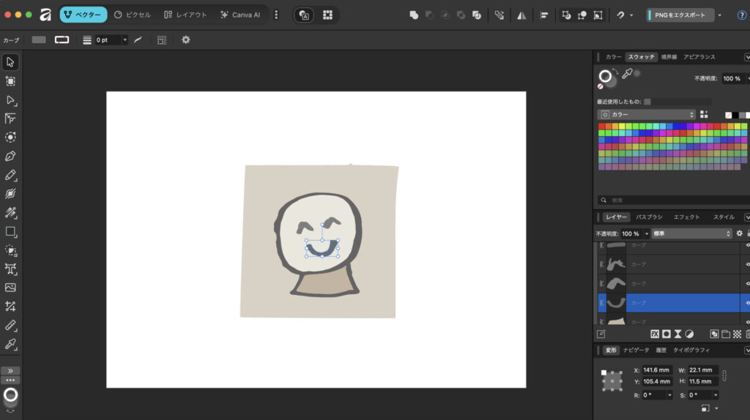This screenshot has height=420, width=750.
Task: Click the X position field showing 141.6 mm
Action: point(657,370)
